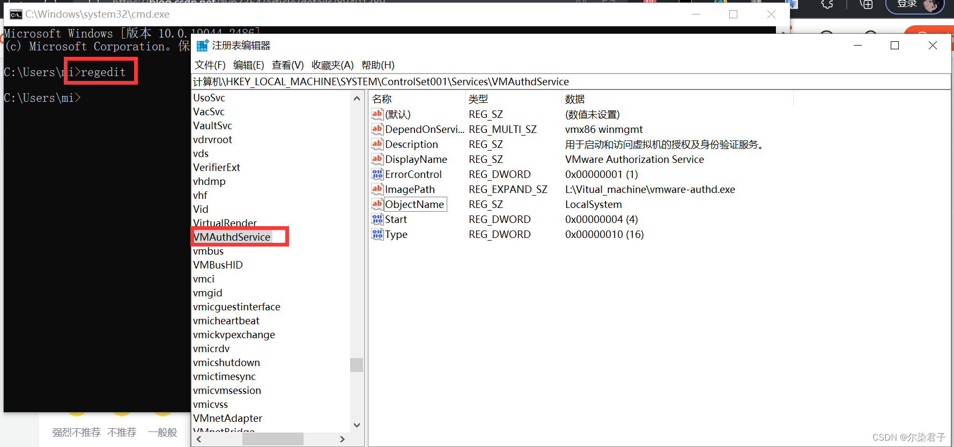Select the vmgid key
Screen dimensions: 954x447
208,293
